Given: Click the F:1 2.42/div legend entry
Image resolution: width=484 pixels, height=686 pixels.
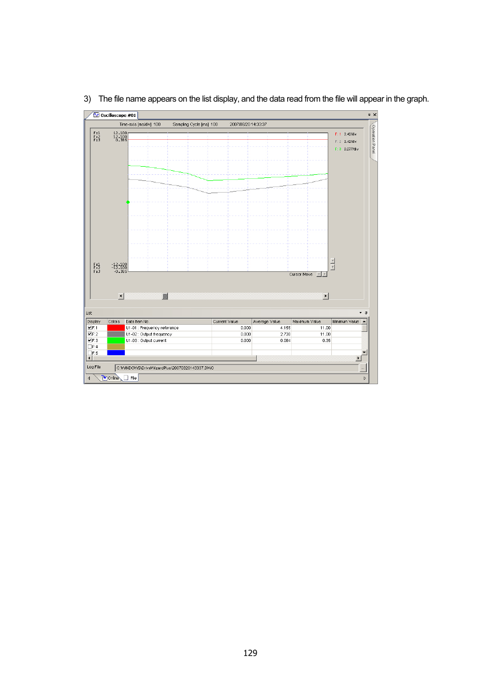Looking at the screenshot, I should [346, 135].
